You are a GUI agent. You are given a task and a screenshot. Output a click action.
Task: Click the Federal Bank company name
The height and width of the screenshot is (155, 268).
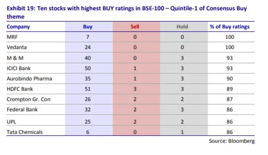coord(22,109)
